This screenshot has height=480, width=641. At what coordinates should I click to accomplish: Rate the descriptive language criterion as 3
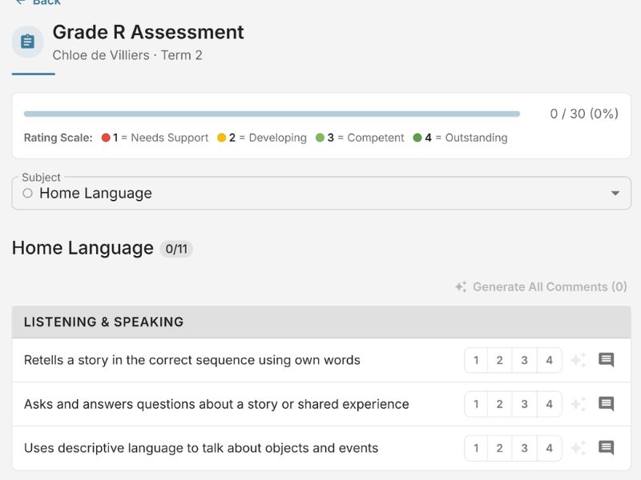[x=524, y=448]
